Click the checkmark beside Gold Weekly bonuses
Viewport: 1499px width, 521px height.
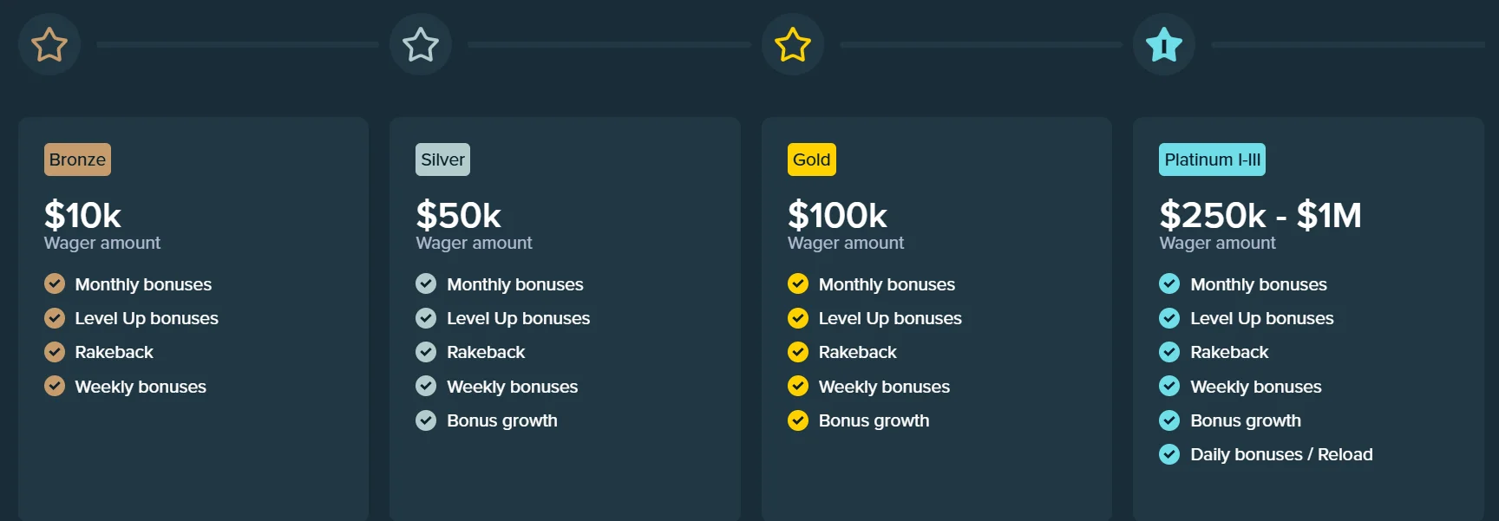[x=797, y=386]
